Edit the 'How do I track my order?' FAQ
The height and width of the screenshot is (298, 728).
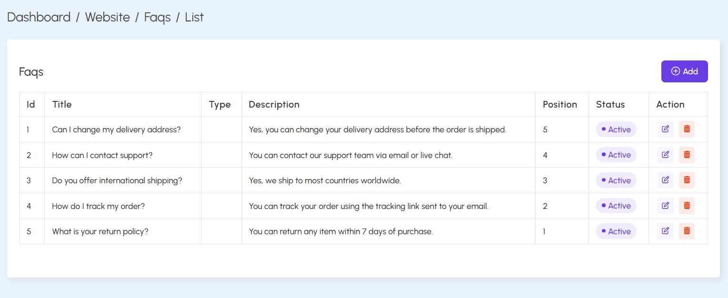(x=665, y=206)
